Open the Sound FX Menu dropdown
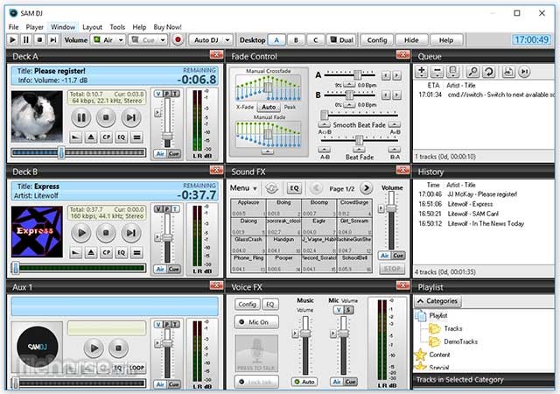The height and width of the screenshot is (394, 560). (243, 188)
